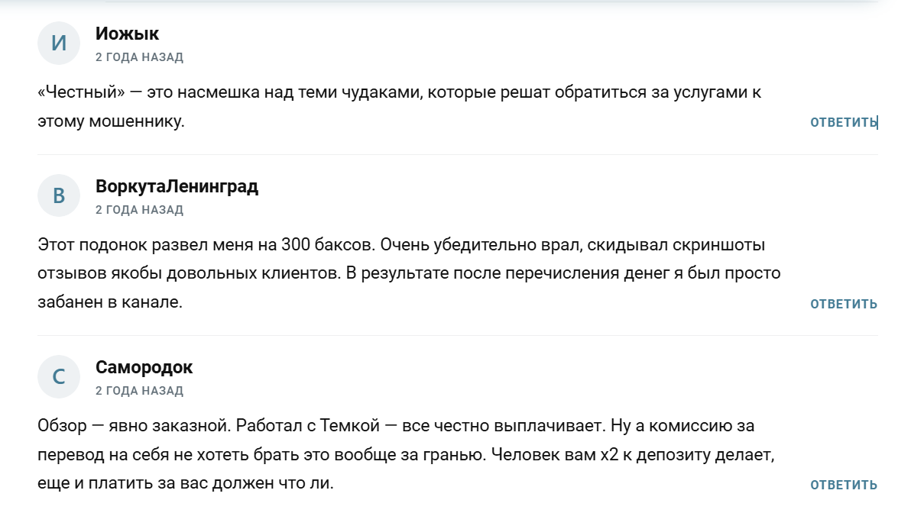Open the profile name Самородок

144,367
